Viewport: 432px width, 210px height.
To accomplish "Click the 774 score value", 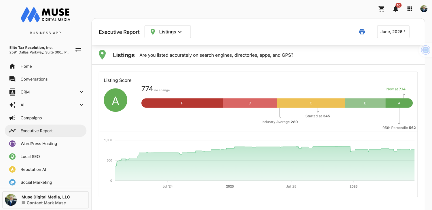I will [147, 89].
